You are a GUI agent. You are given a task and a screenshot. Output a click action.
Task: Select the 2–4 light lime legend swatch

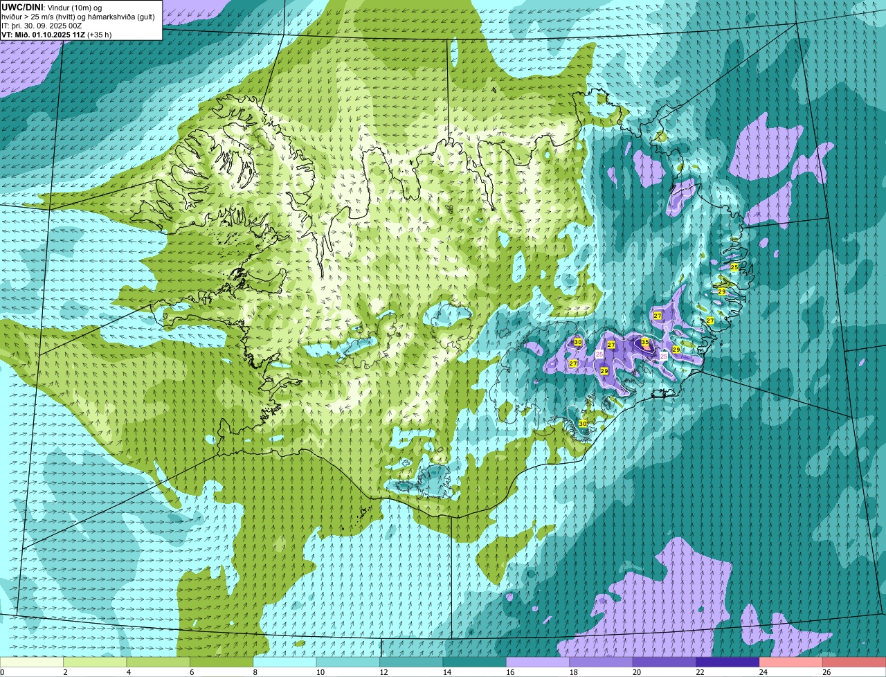pyautogui.click(x=96, y=662)
